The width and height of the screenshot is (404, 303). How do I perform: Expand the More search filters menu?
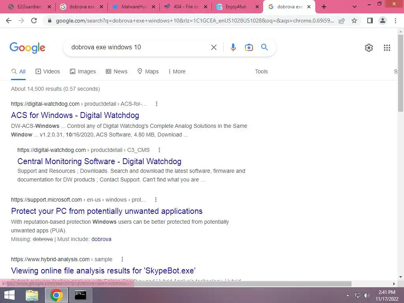pos(177,72)
